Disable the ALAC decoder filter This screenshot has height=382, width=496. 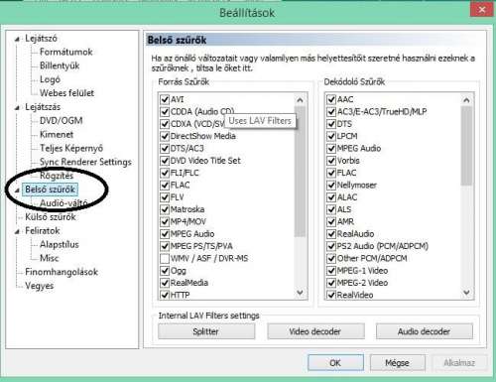(x=331, y=197)
